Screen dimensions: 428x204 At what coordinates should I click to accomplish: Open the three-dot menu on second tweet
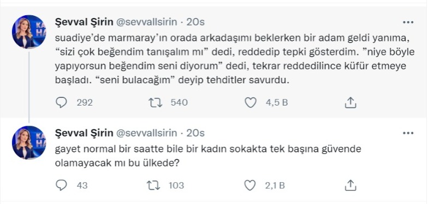click(408, 133)
